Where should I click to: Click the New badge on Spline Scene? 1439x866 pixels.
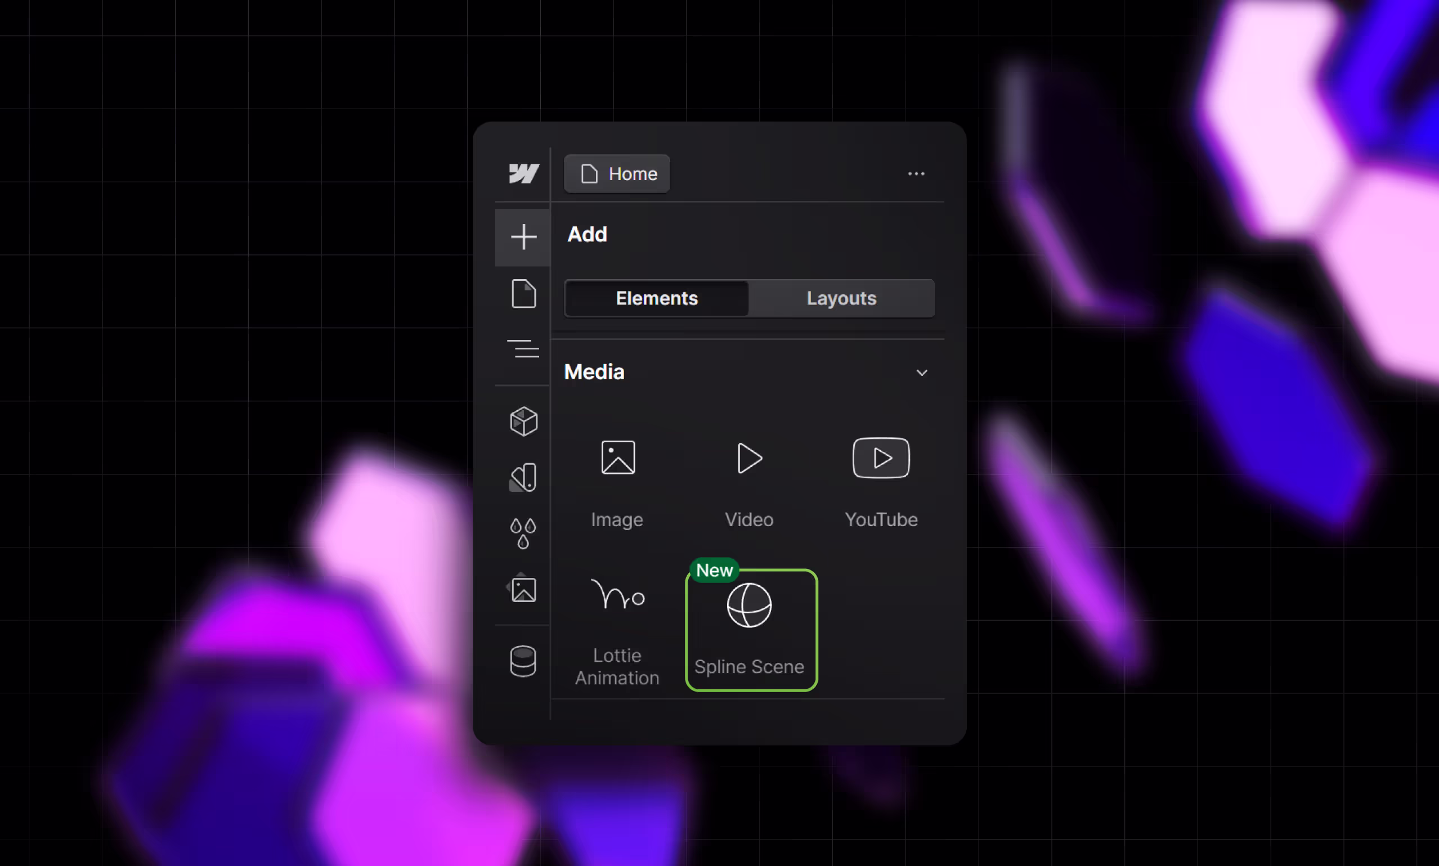714,570
